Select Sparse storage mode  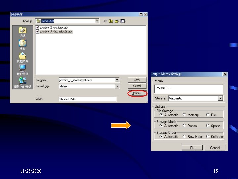[x=213, y=126]
